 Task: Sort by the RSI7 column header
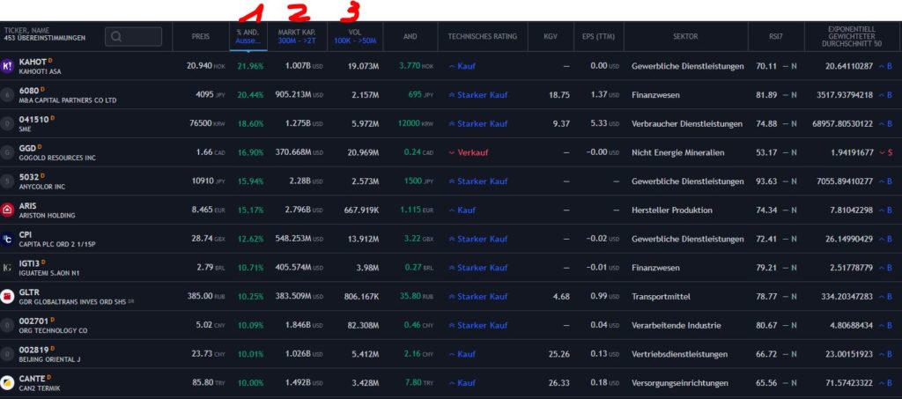click(x=775, y=36)
